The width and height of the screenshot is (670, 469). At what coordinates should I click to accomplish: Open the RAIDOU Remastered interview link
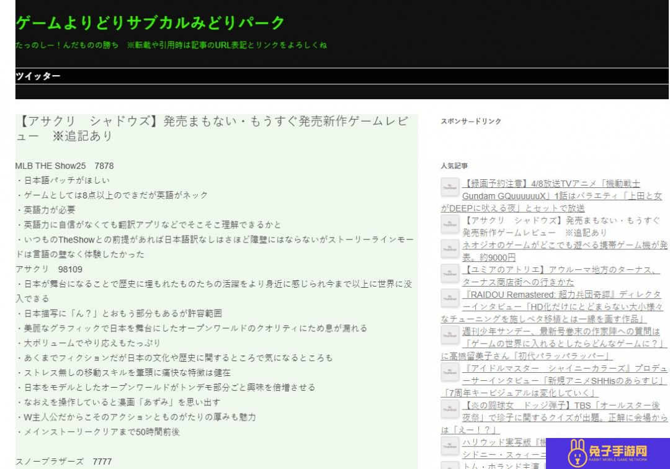552,306
